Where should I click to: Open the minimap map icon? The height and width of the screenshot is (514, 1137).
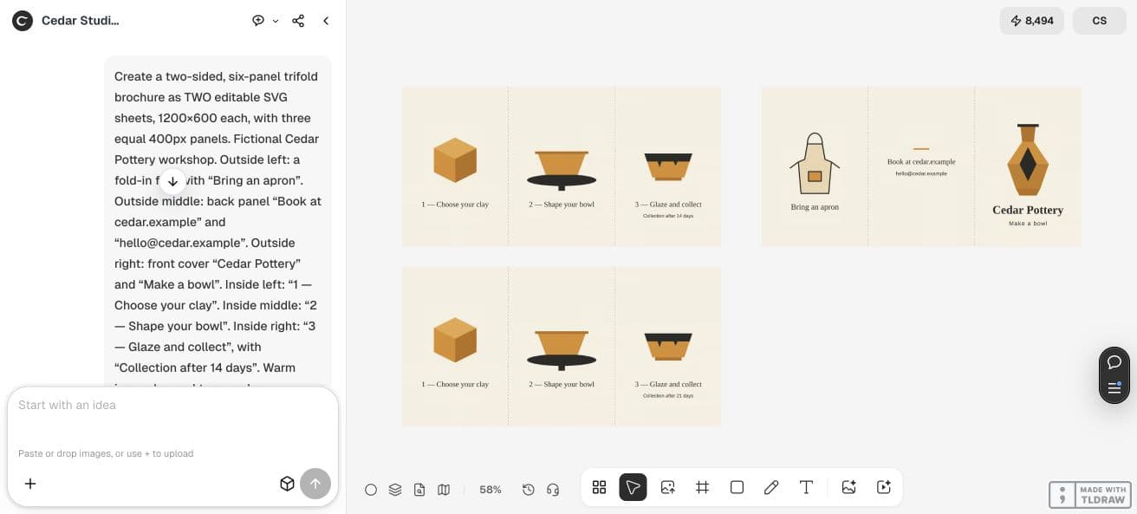[444, 490]
